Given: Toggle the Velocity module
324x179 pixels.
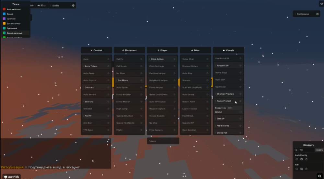Looking at the screenshot, I should [x=96, y=102].
